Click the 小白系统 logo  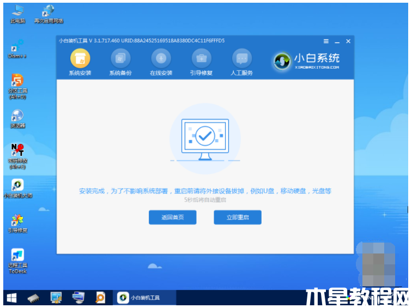tap(307, 61)
